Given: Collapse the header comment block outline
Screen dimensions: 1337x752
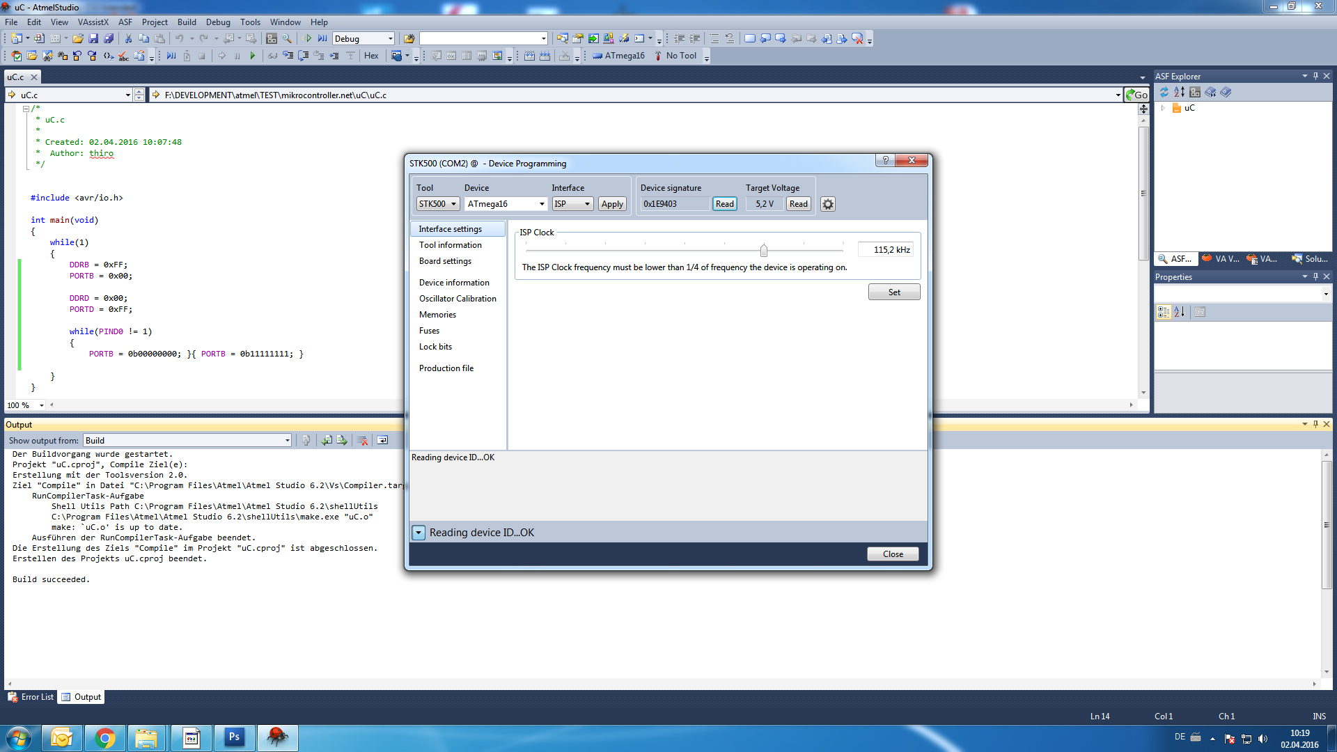Looking at the screenshot, I should pyautogui.click(x=26, y=109).
